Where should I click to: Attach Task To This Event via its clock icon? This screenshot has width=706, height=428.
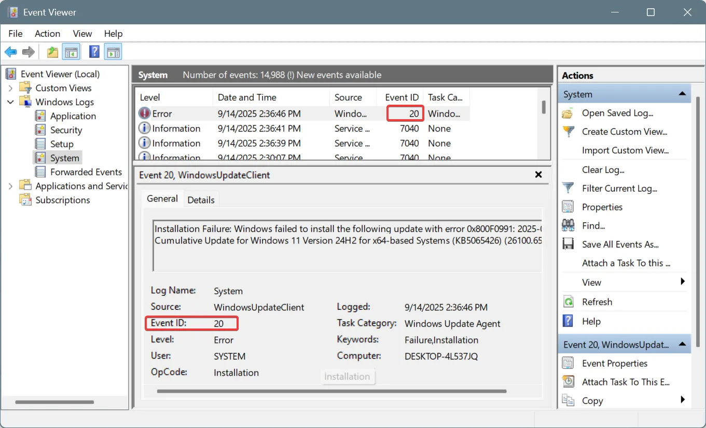[568, 382]
